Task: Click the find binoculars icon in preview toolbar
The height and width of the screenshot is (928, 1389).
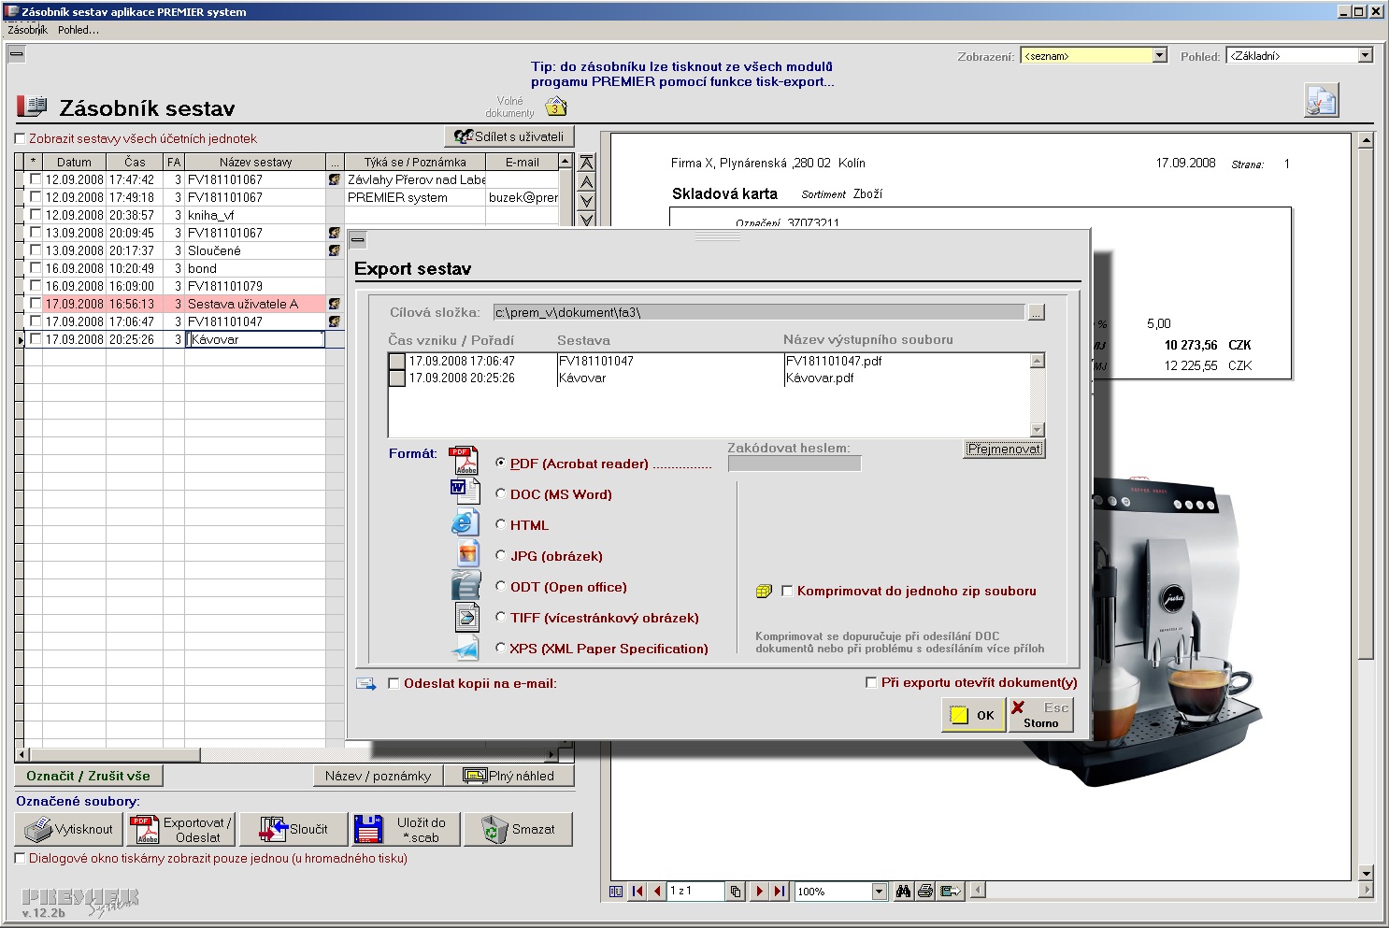Action: [903, 892]
